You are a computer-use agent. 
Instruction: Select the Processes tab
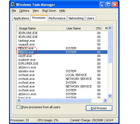point(39,18)
